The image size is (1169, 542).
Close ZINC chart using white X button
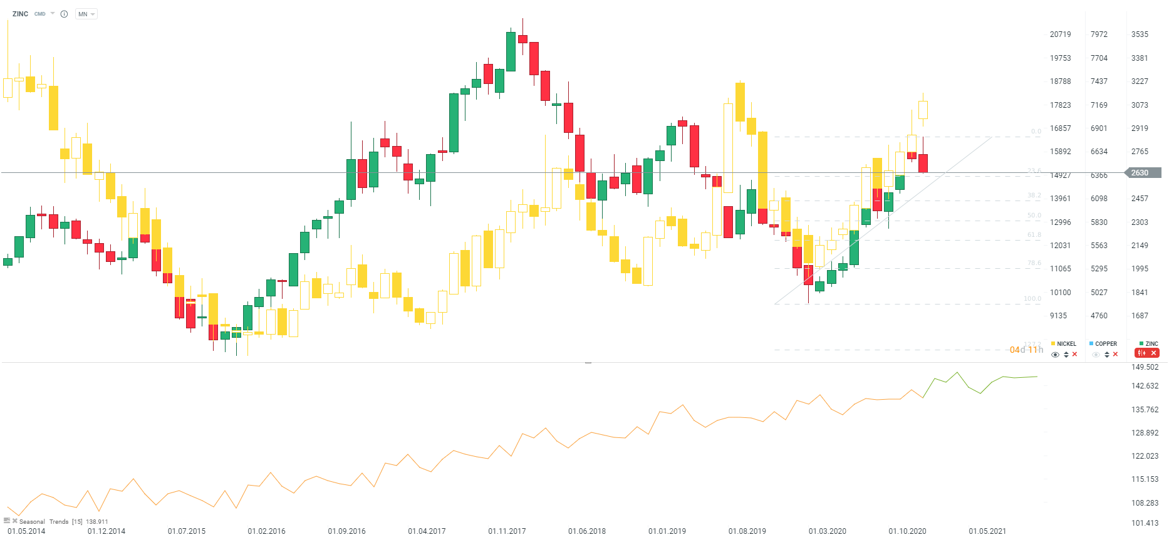pyautogui.click(x=1153, y=353)
